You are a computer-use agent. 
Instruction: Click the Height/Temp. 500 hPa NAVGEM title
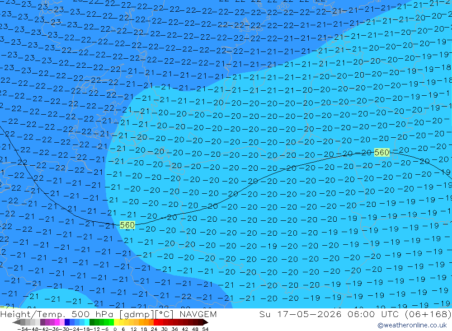108,314
